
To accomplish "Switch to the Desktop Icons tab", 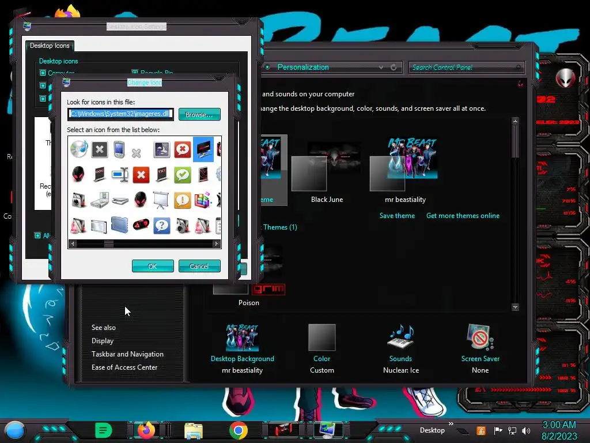I will click(50, 46).
